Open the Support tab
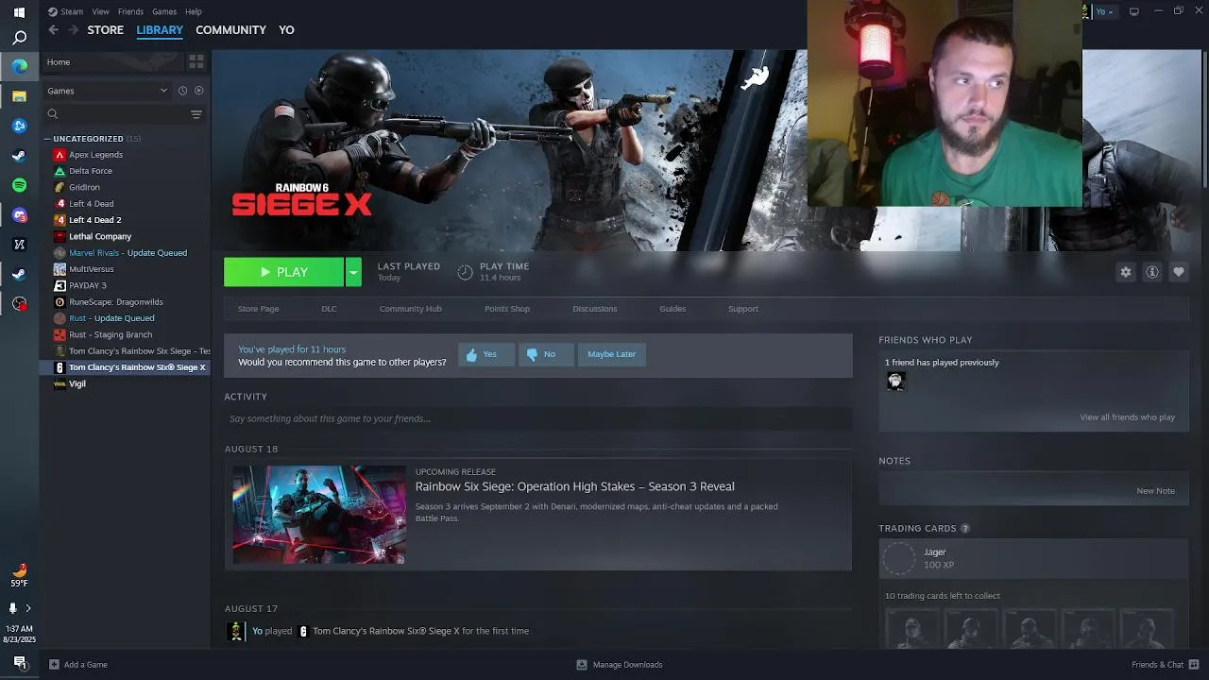Viewport: 1209px width, 680px height. tap(743, 309)
